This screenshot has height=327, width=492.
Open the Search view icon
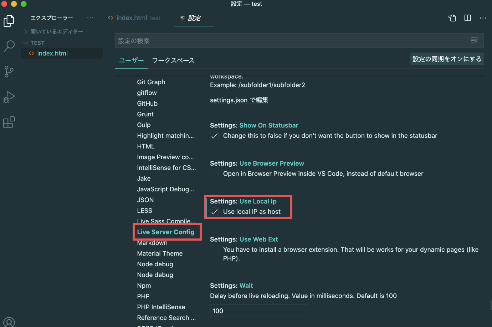(x=9, y=46)
